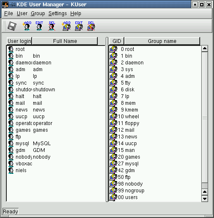This screenshot has width=214, height=218.
Task: Open the Settings menu
Action: click(x=58, y=13)
